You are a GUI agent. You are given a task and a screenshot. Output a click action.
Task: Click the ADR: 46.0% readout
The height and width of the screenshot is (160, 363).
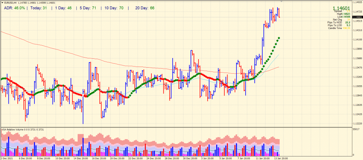[x=14, y=8]
